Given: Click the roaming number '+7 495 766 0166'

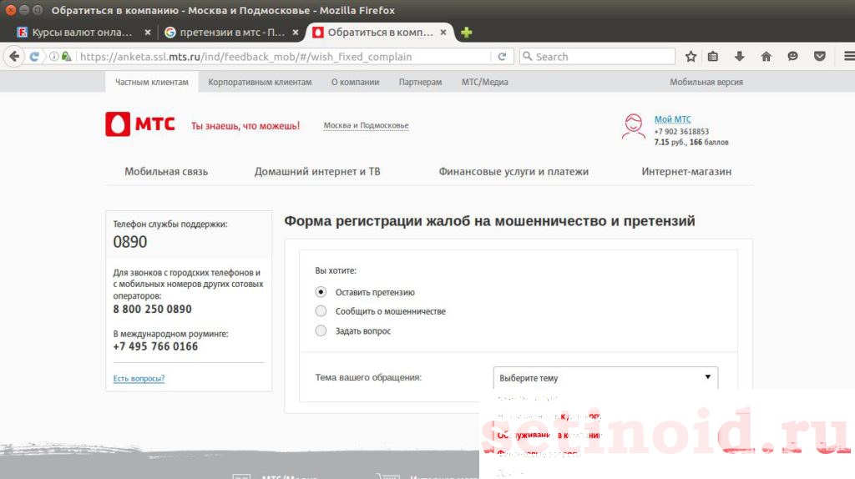Looking at the screenshot, I should [x=155, y=346].
